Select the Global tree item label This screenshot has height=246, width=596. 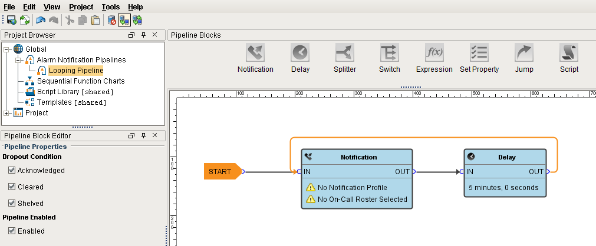[x=36, y=49]
